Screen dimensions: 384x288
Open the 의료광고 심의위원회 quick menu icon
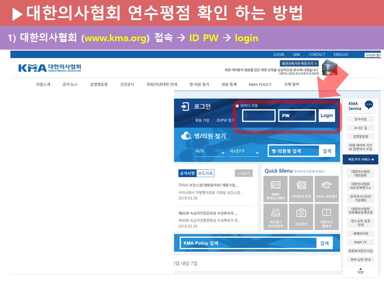pos(276,217)
